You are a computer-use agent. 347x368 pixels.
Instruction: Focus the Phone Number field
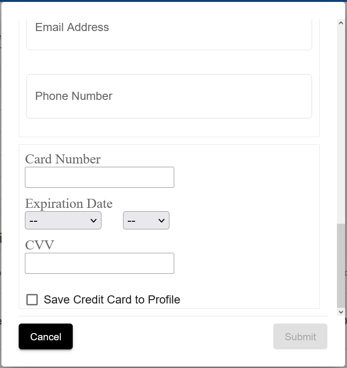(169, 96)
